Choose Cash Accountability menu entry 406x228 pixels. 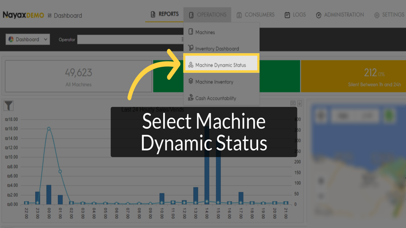tap(221, 98)
